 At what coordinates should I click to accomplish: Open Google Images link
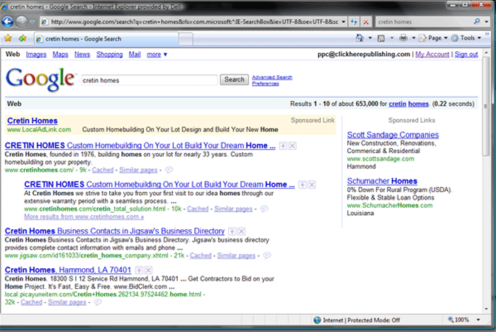click(36, 55)
